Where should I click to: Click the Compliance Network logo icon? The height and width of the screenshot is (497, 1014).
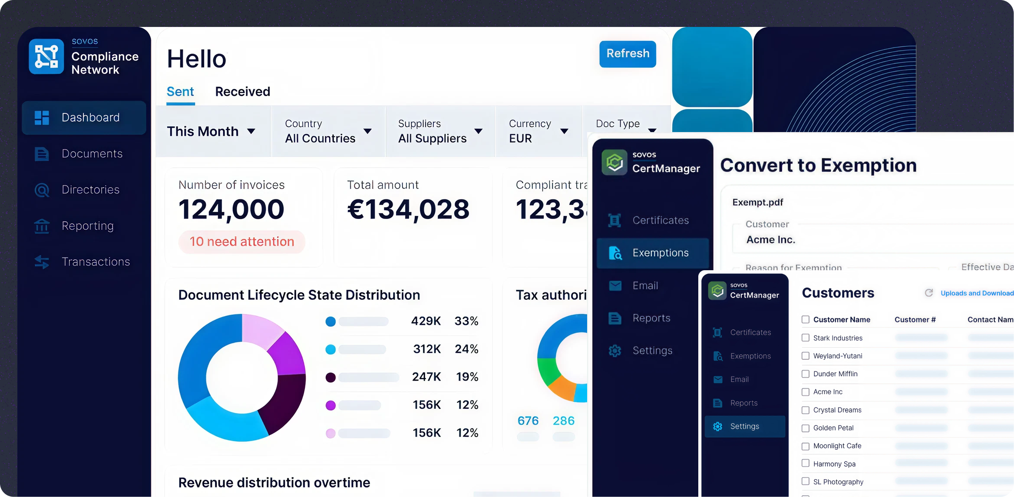tap(46, 57)
